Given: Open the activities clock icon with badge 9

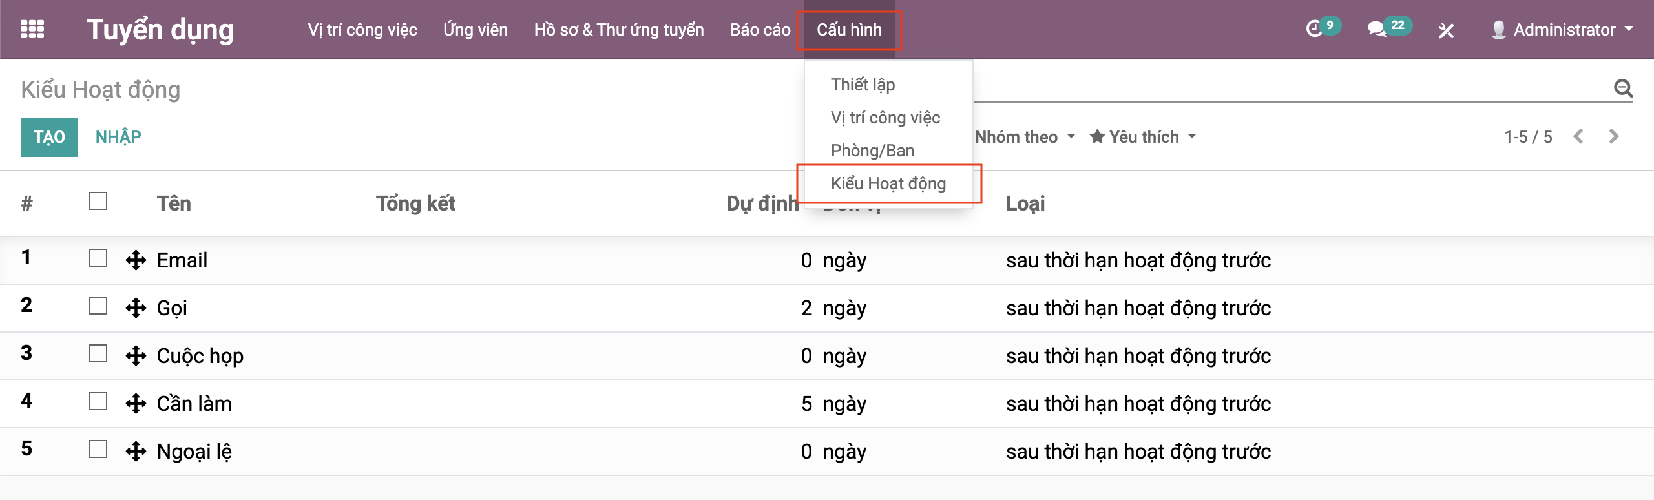Looking at the screenshot, I should tap(1315, 29).
